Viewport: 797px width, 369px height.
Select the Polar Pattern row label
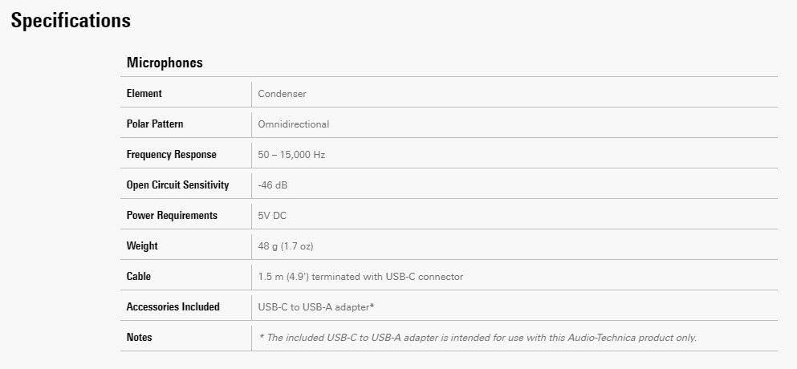155,124
